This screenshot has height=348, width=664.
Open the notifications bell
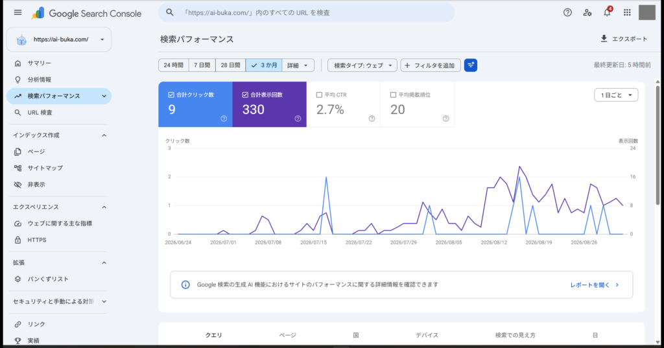[x=607, y=12]
